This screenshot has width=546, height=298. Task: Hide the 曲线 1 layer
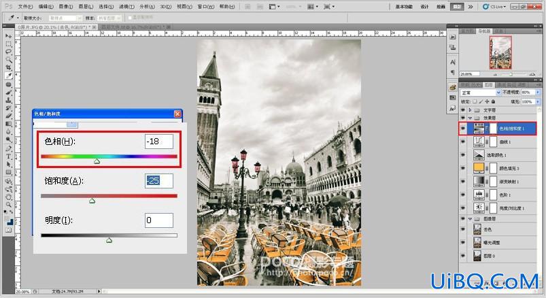[x=463, y=142]
